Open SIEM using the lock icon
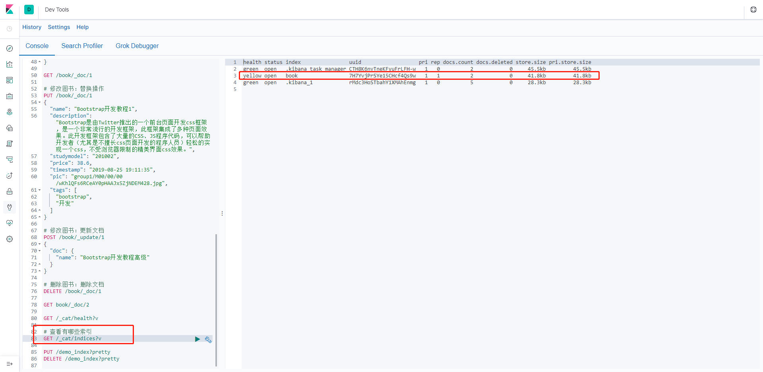 [x=10, y=191]
